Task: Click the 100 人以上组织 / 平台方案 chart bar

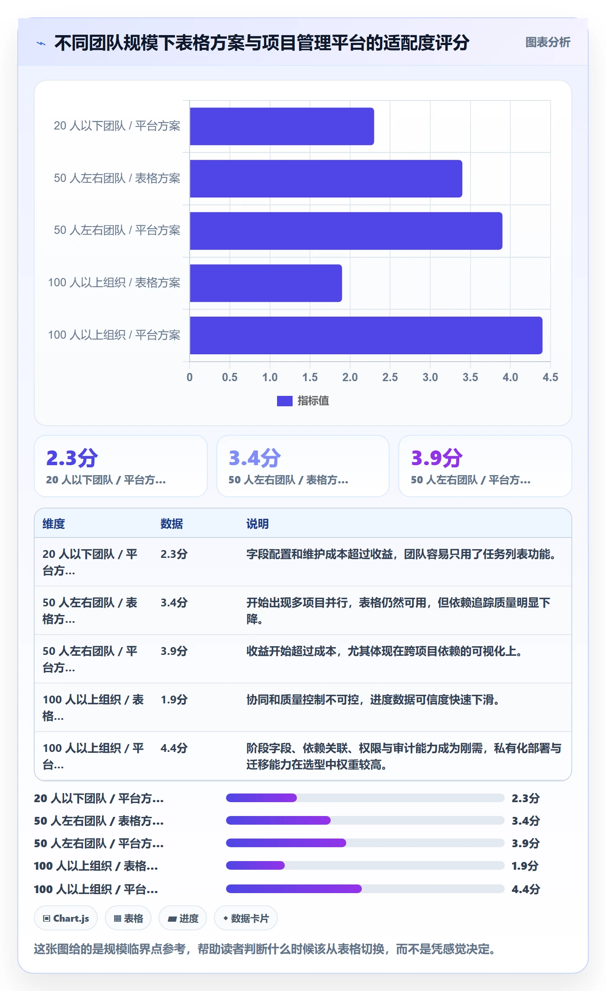Action: click(366, 335)
